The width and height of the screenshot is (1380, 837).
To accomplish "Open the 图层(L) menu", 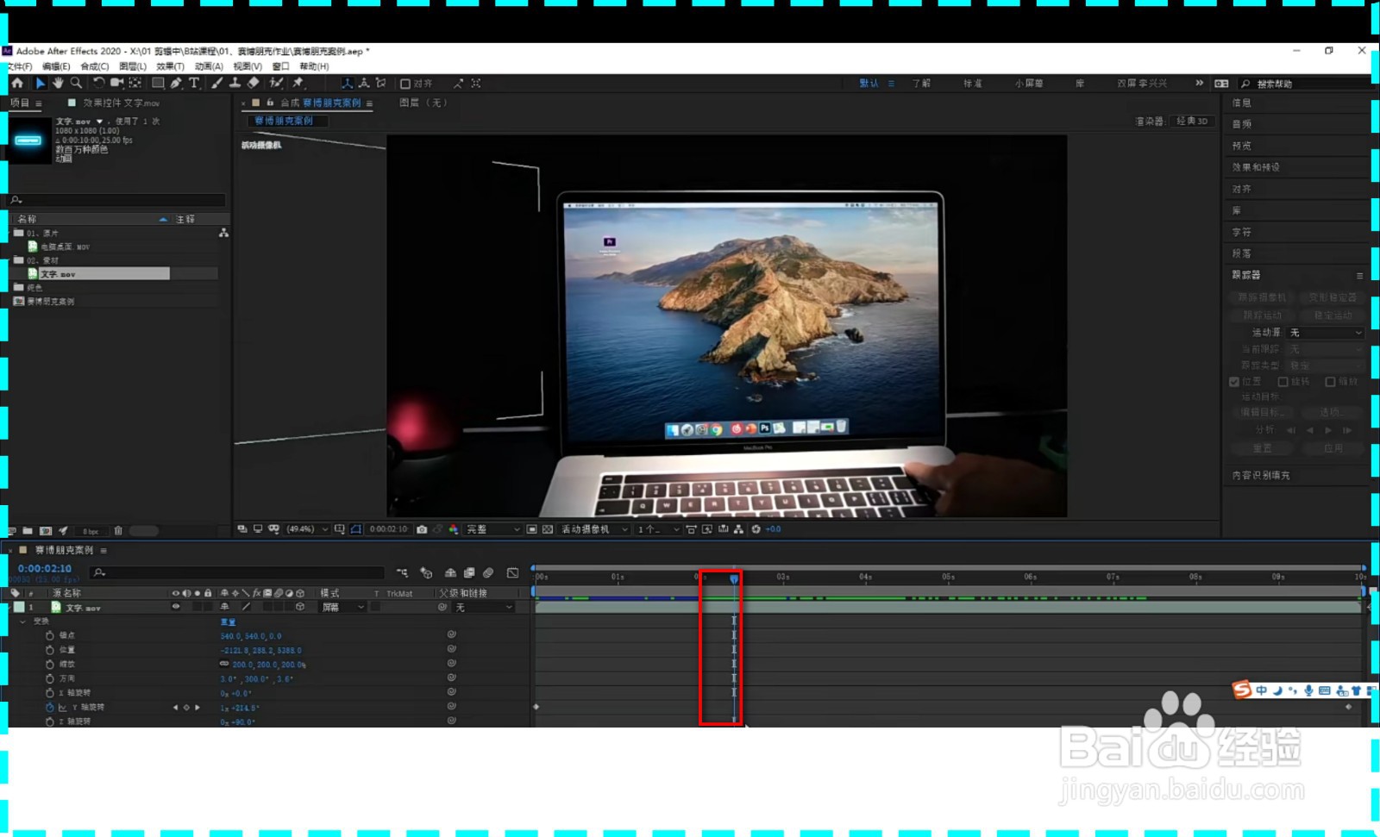I will coord(133,66).
